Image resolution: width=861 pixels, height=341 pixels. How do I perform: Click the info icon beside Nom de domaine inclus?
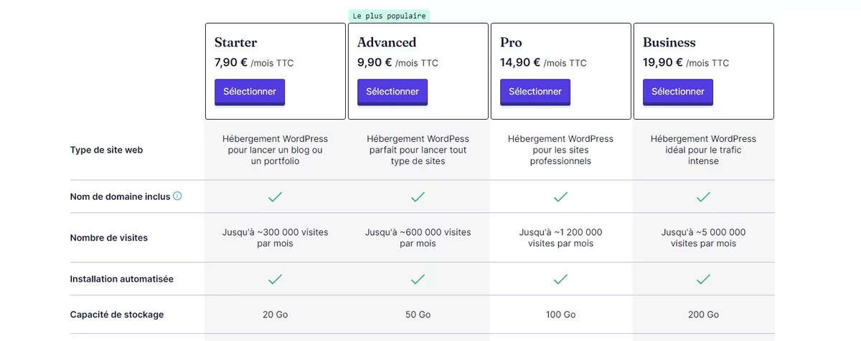tap(177, 196)
